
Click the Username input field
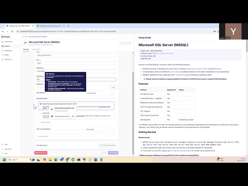76,79
